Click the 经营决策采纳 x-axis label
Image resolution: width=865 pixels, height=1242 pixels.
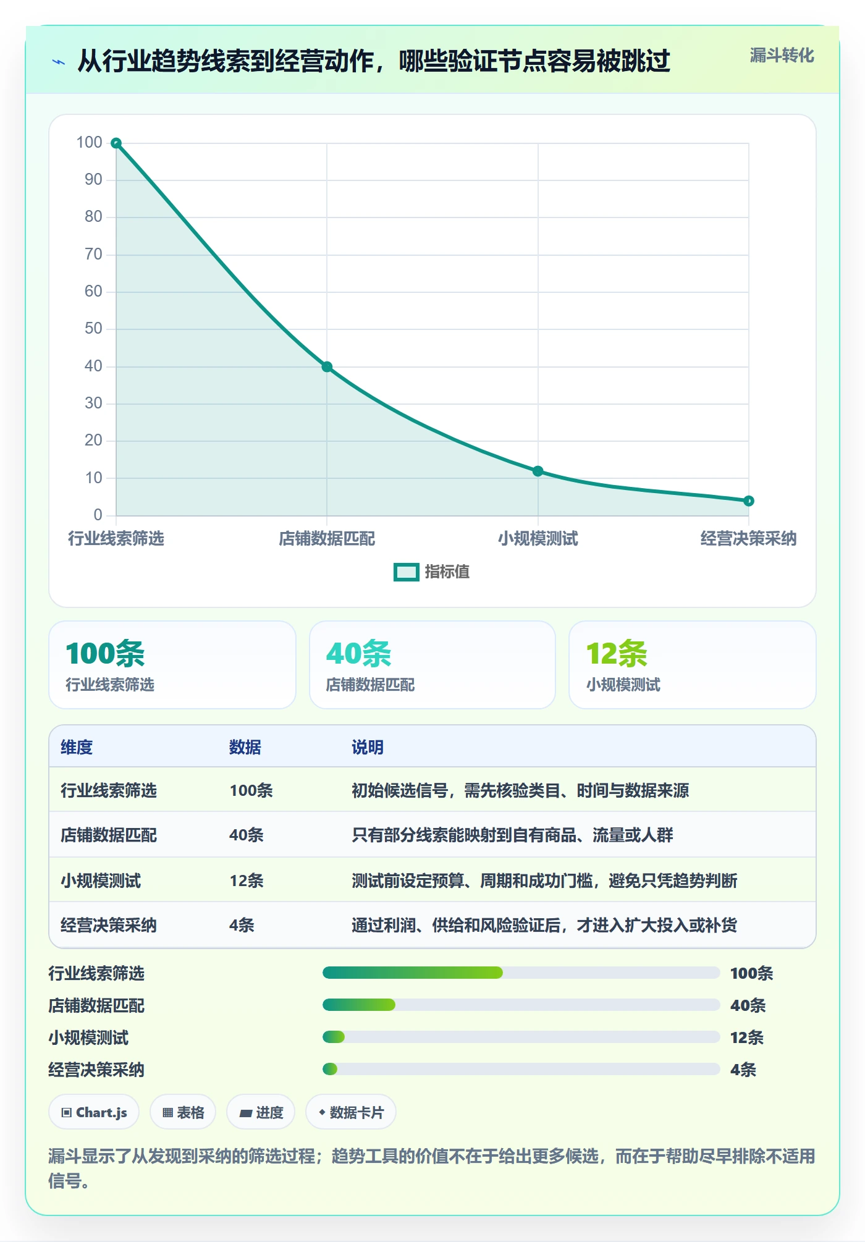pyautogui.click(x=749, y=539)
